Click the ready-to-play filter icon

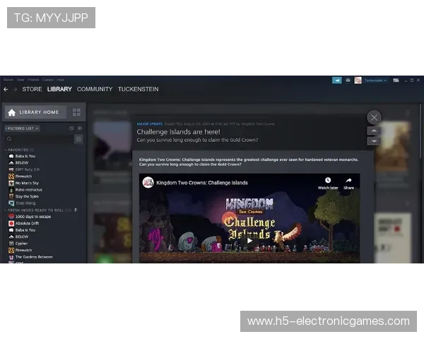point(79,129)
